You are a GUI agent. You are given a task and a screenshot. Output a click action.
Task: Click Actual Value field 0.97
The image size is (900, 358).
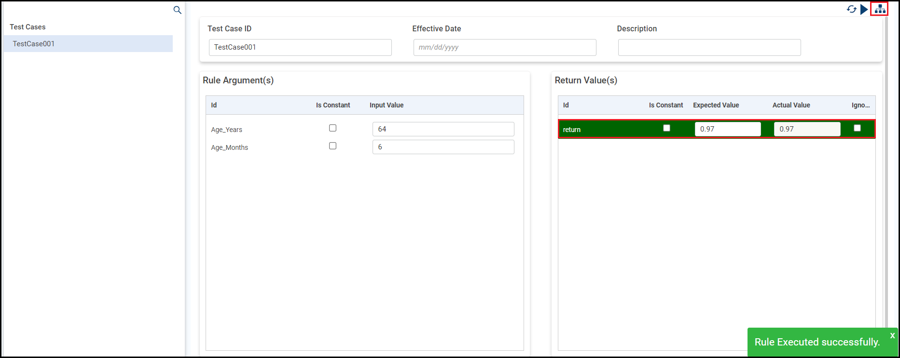click(807, 129)
